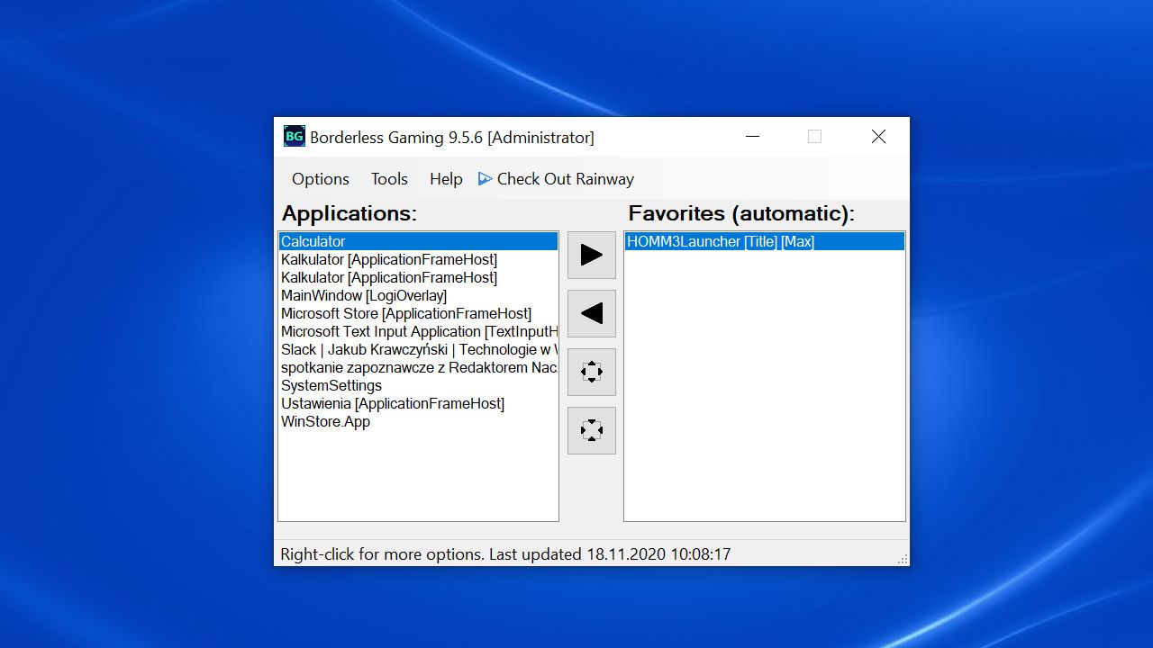Select SystemSettings in the Applications list
The width and height of the screenshot is (1153, 648).
pyautogui.click(x=418, y=385)
